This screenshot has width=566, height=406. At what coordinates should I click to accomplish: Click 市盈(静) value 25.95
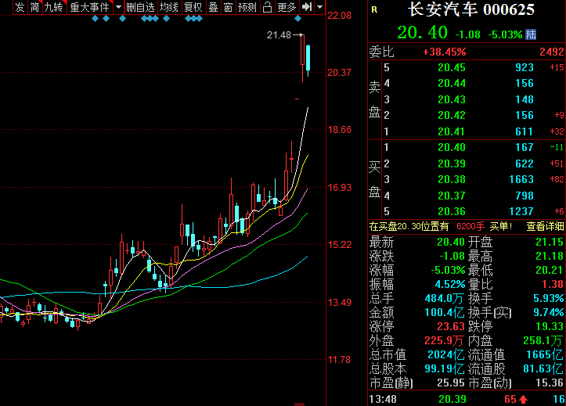[451, 383]
